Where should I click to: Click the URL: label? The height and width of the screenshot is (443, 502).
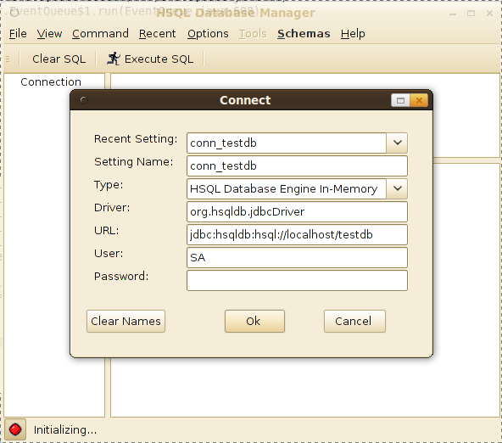pyautogui.click(x=106, y=231)
